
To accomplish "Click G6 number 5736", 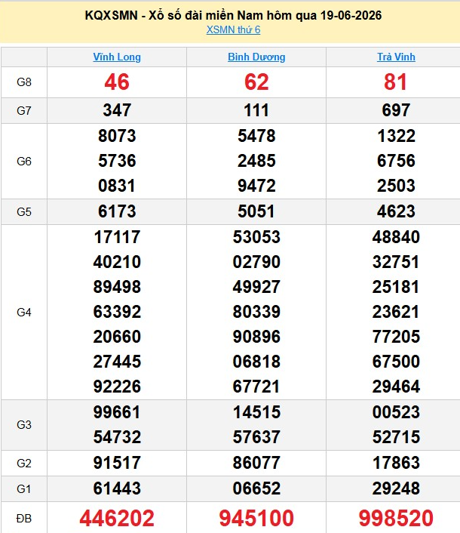I will (117, 161).
